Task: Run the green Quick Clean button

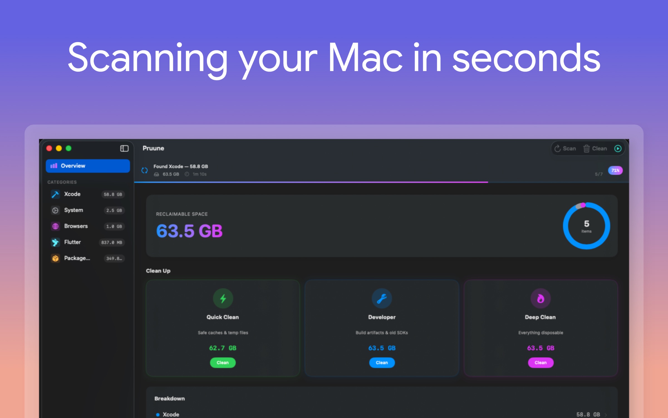Action: pos(223,363)
